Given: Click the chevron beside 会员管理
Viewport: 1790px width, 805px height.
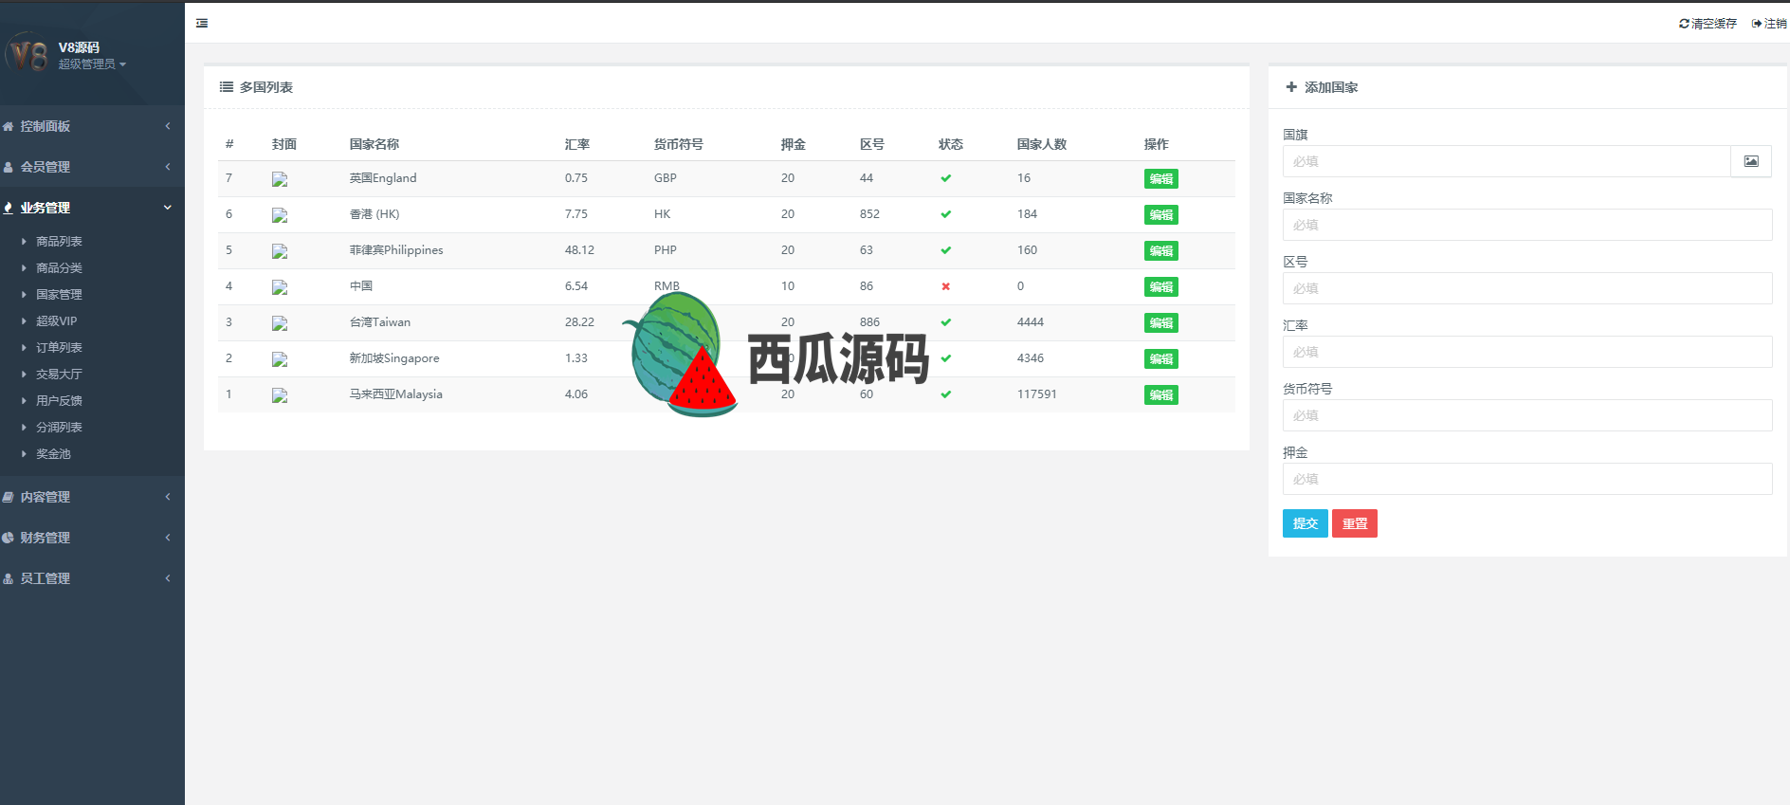Looking at the screenshot, I should pyautogui.click(x=168, y=167).
